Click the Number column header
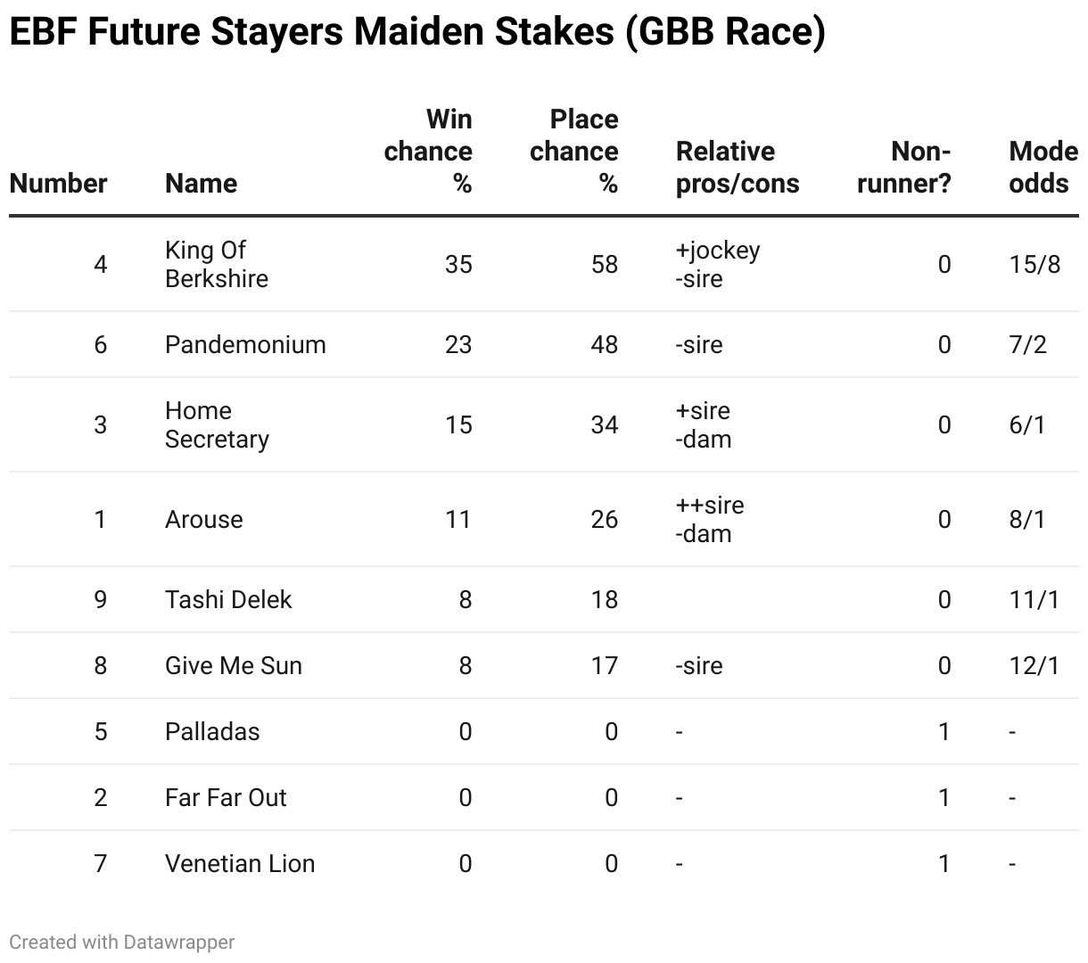 [58, 184]
